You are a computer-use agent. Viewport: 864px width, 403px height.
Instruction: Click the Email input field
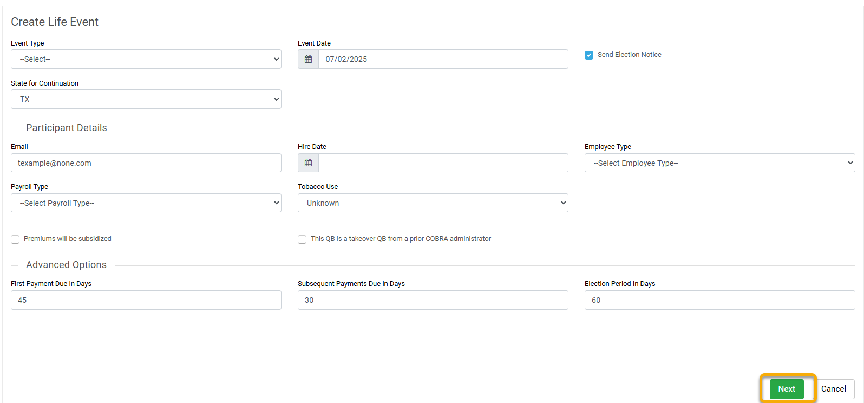(x=146, y=163)
